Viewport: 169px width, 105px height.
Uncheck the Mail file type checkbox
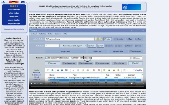tap(101, 46)
